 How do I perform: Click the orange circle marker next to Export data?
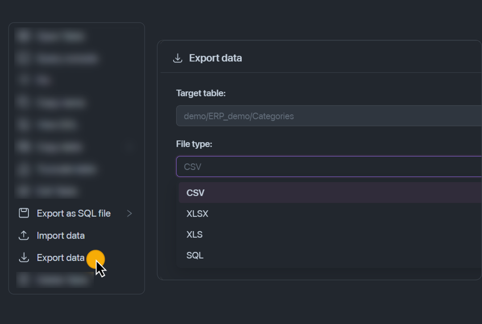(95, 259)
